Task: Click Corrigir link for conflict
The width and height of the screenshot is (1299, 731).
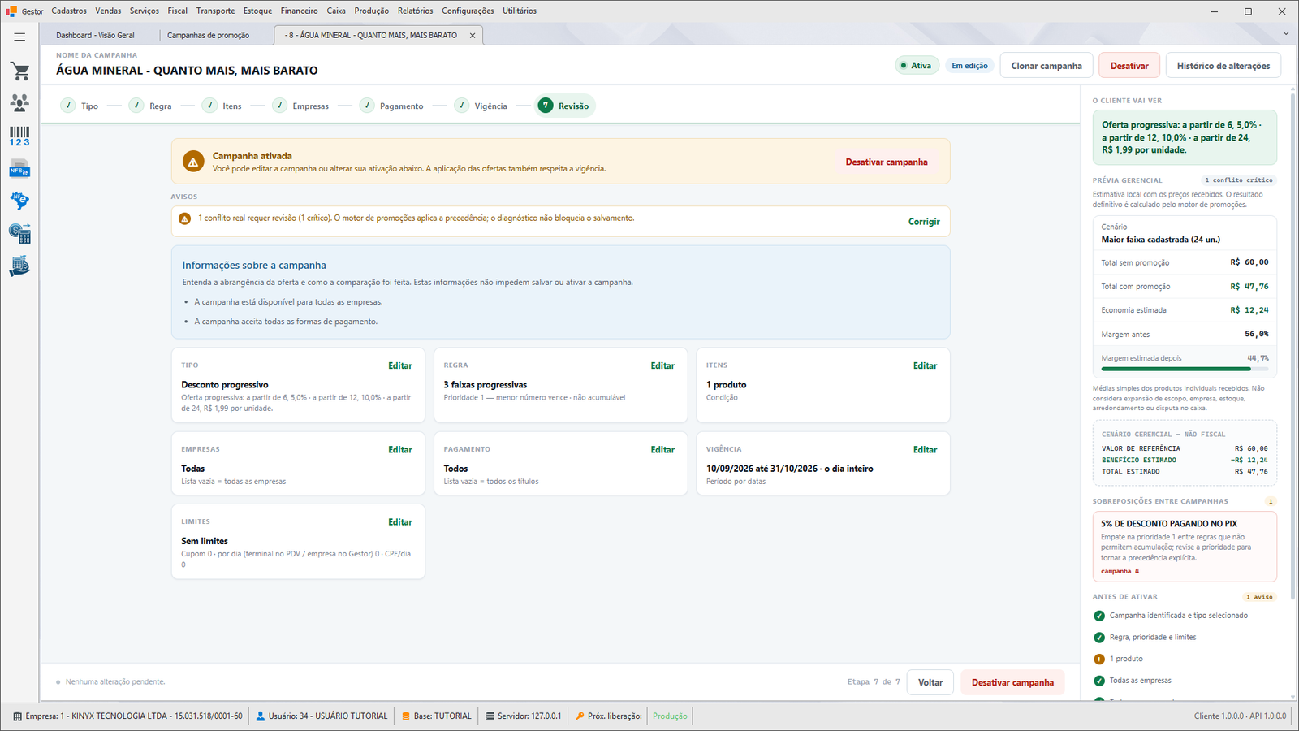Action: (924, 222)
